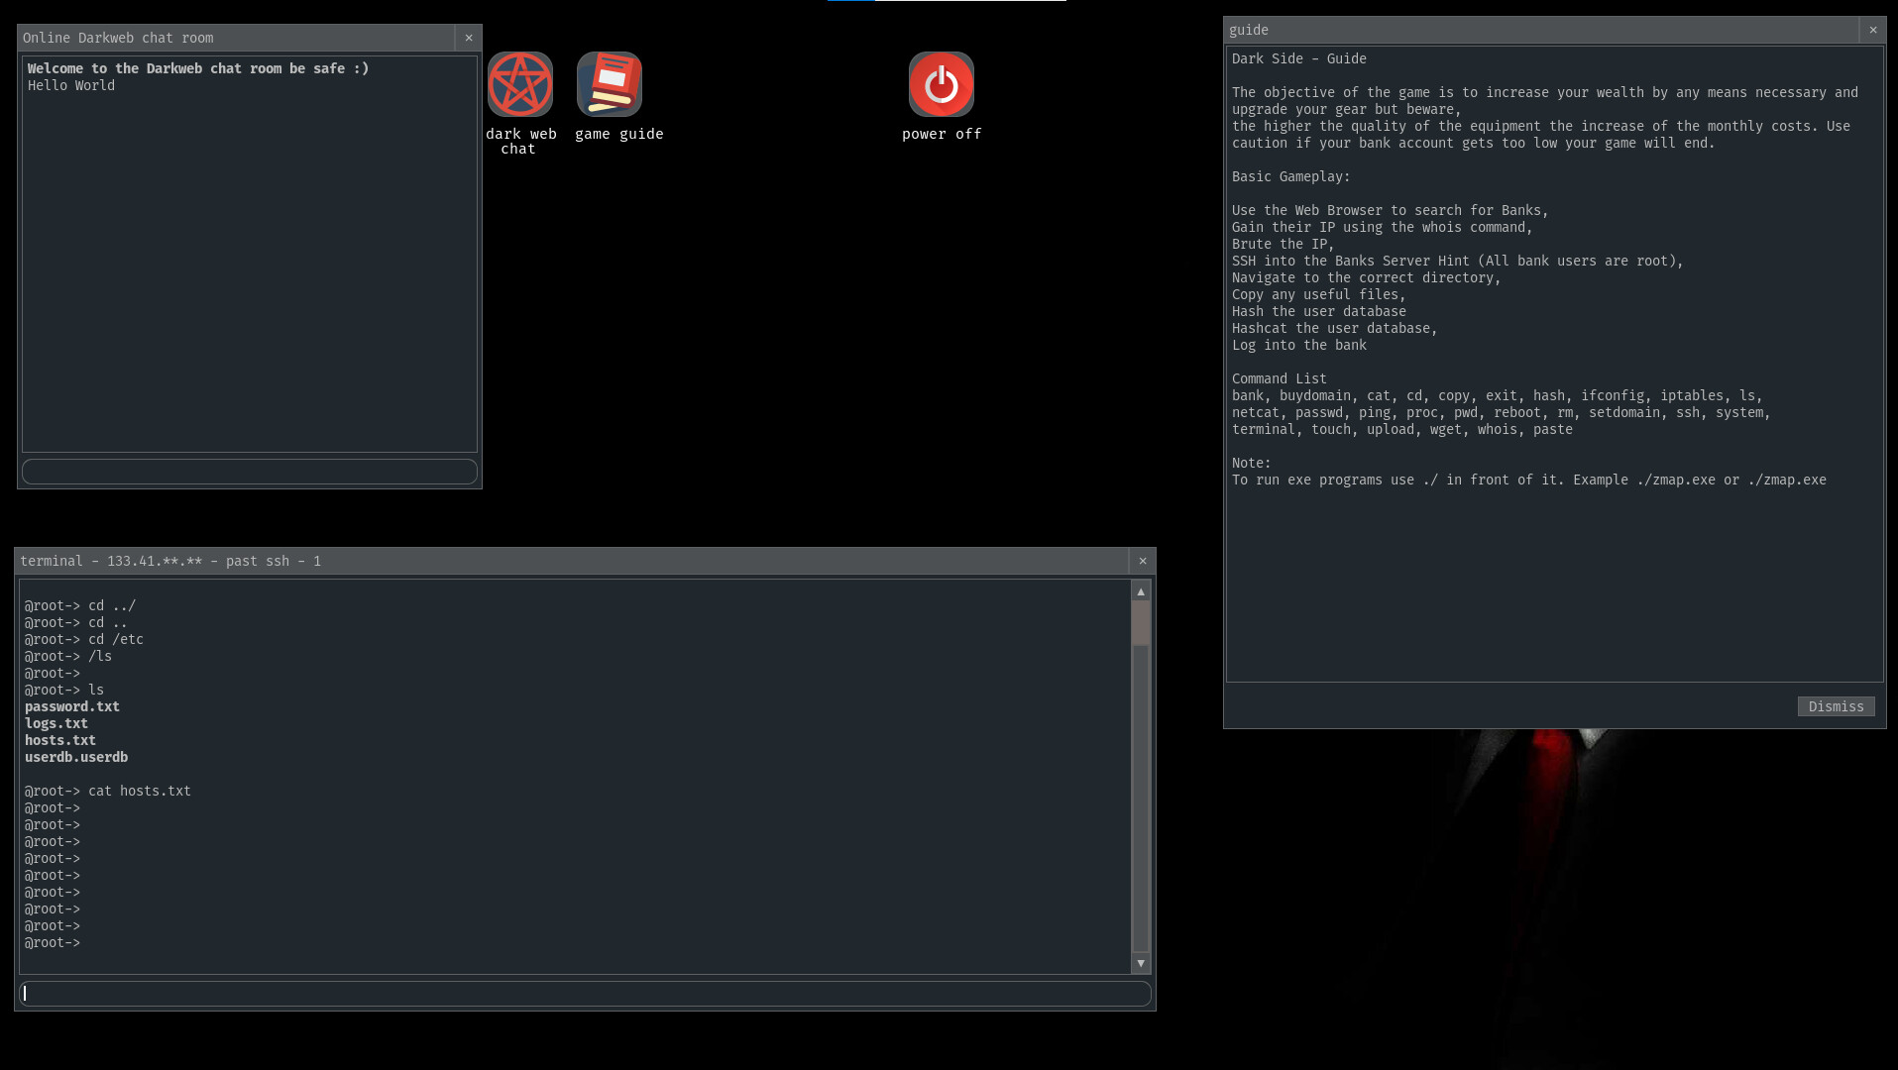
Task: Click the terminal command input field
Action: pyautogui.click(x=583, y=993)
